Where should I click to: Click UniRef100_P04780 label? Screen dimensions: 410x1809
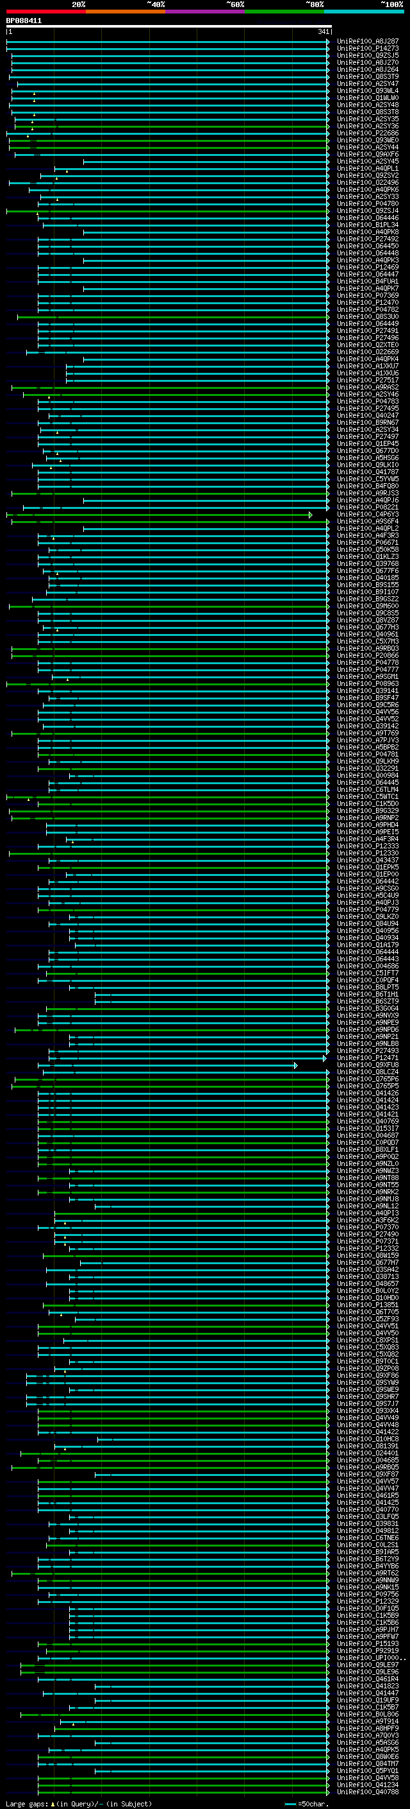coord(368,203)
